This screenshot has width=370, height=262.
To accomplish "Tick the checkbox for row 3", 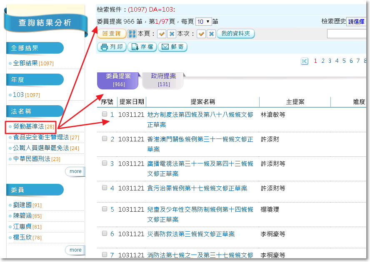I will pos(105,163).
